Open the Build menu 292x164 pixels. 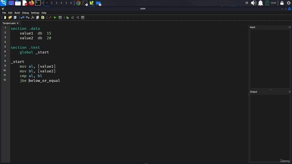17,13
